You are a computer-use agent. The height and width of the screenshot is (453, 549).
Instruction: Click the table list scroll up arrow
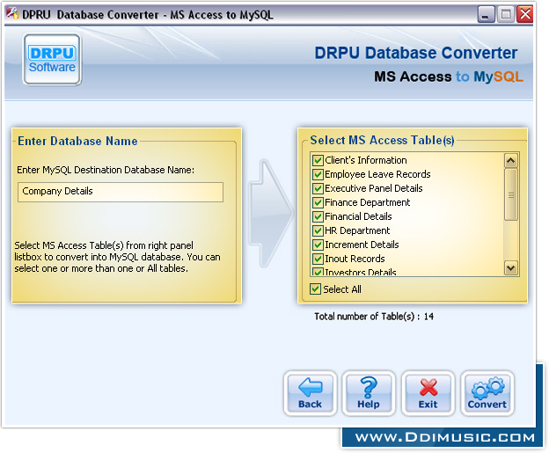point(511,161)
